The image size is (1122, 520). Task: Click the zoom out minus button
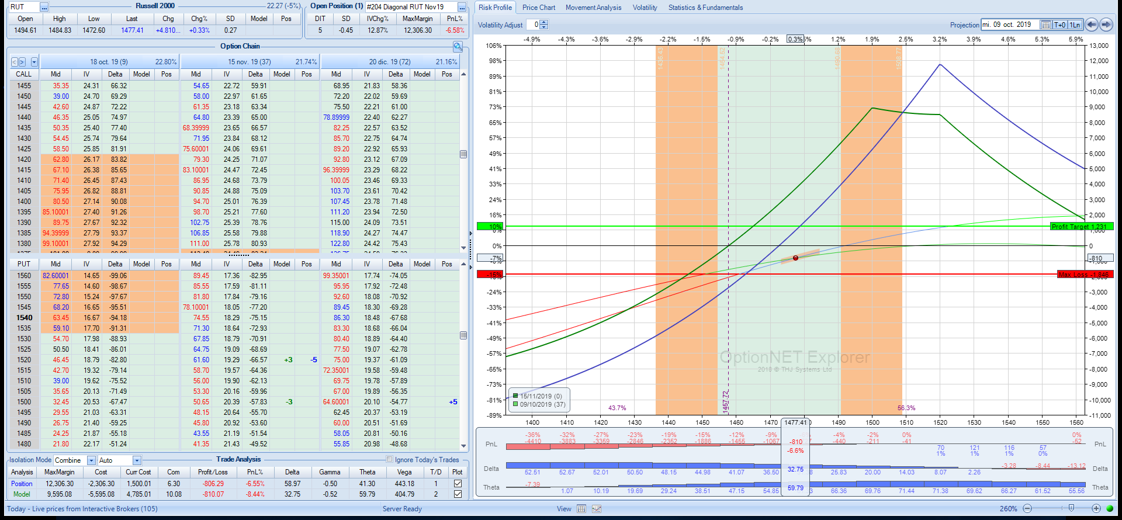[1027, 509]
